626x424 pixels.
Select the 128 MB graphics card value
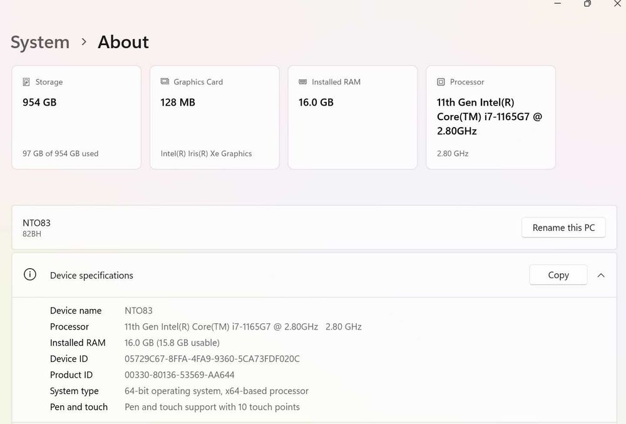(178, 102)
